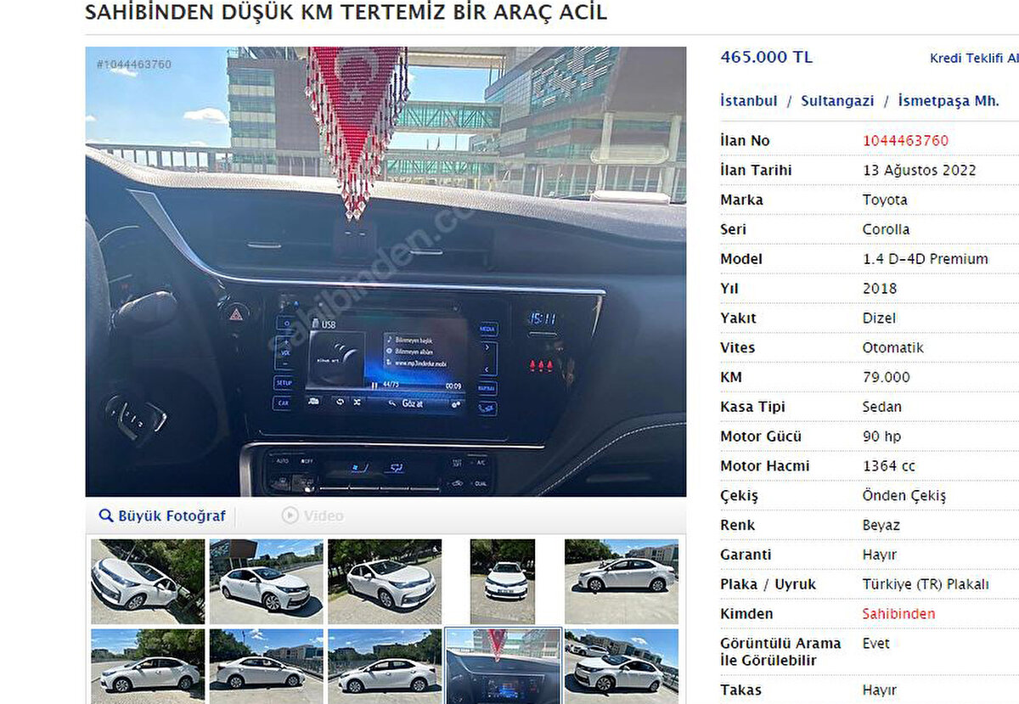View narrow front-view car thumbnail
Screen dimensions: 1019x704
pos(503,582)
